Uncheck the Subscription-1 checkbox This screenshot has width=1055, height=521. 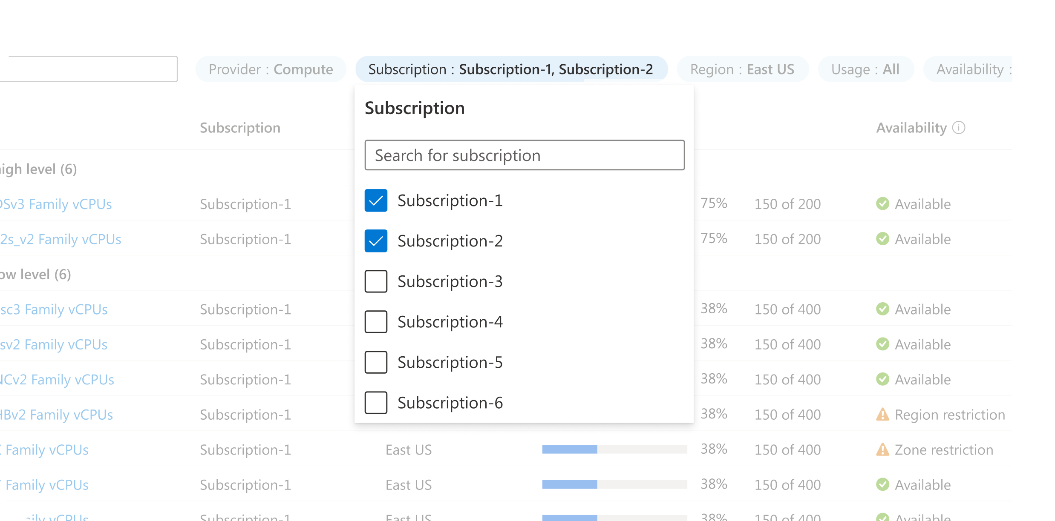pyautogui.click(x=376, y=200)
